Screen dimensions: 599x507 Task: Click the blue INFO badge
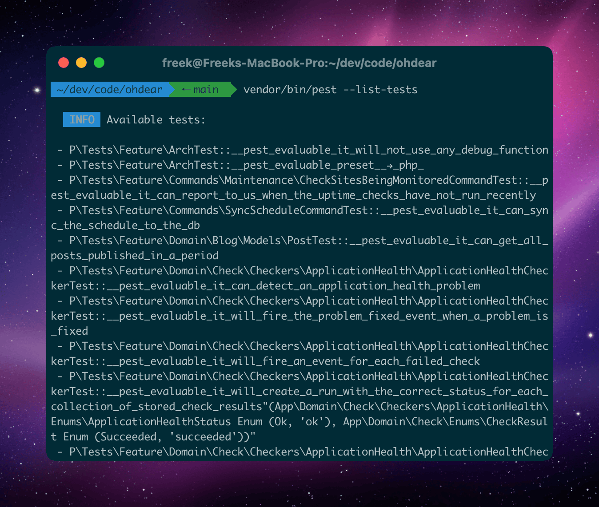[x=82, y=119]
